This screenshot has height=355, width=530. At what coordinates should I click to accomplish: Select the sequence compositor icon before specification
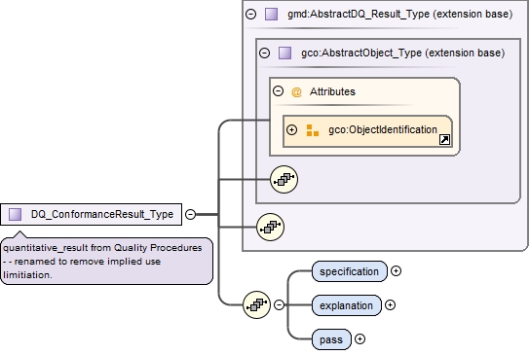point(256,305)
